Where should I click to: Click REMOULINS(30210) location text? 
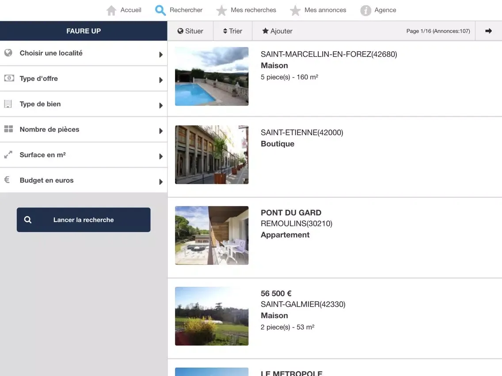(x=297, y=223)
